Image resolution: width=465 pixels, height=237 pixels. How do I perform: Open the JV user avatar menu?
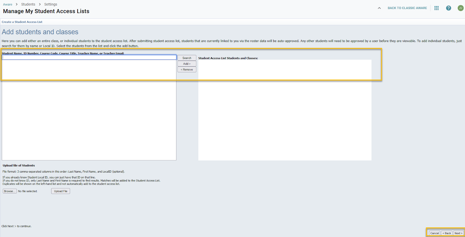click(x=460, y=8)
